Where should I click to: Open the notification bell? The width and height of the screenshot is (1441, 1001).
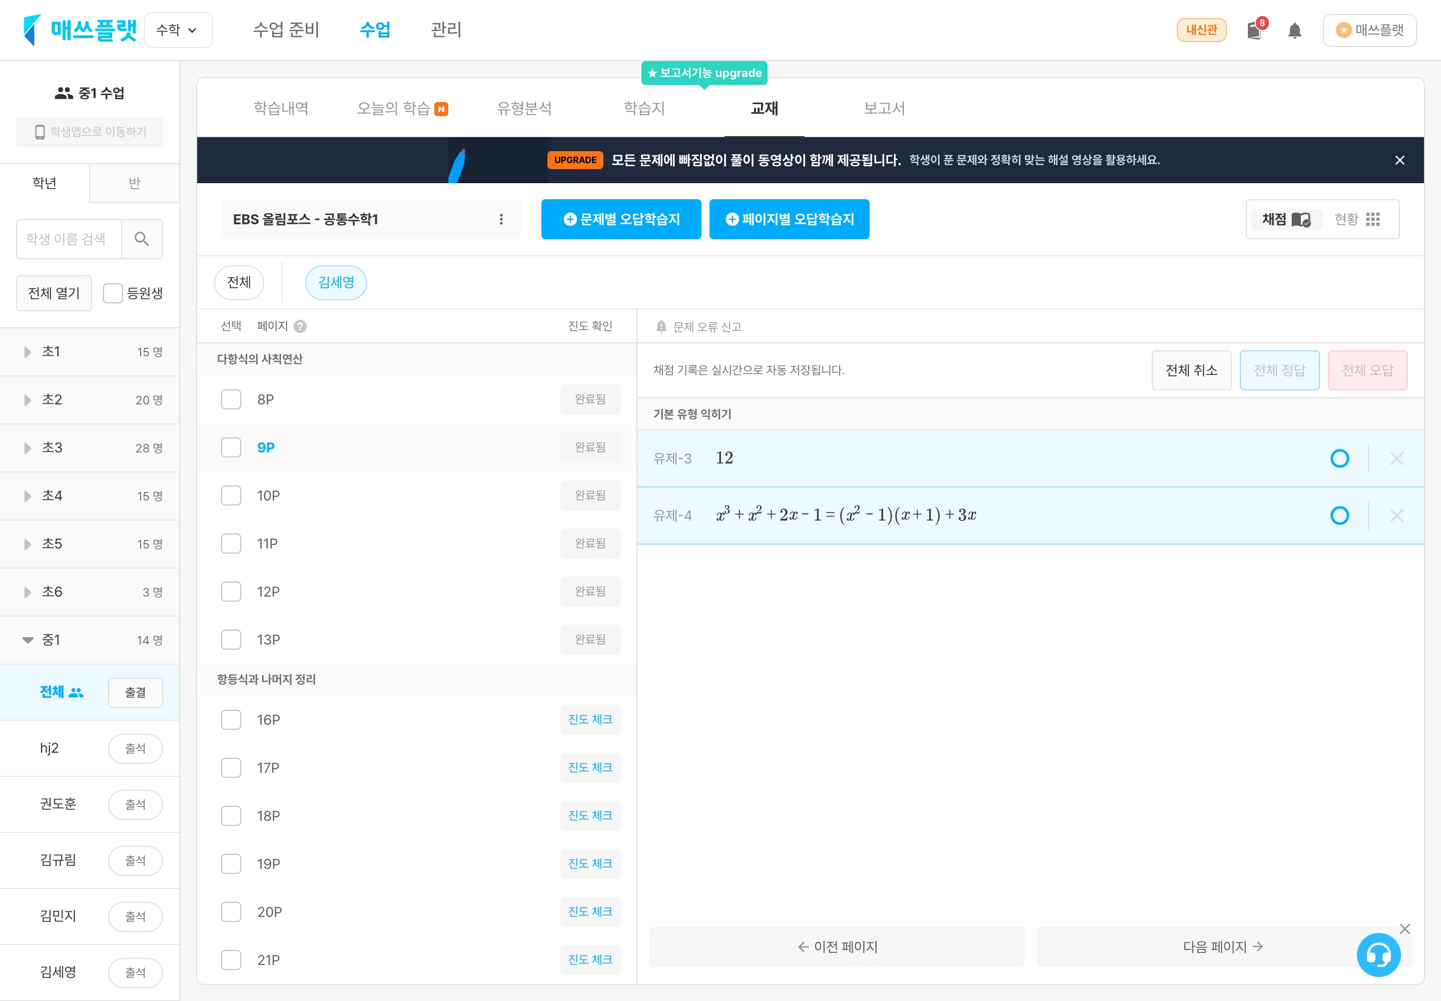[x=1294, y=30]
